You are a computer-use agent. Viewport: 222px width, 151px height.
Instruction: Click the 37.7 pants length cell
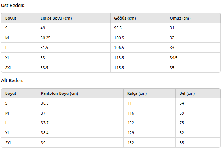tap(80, 123)
